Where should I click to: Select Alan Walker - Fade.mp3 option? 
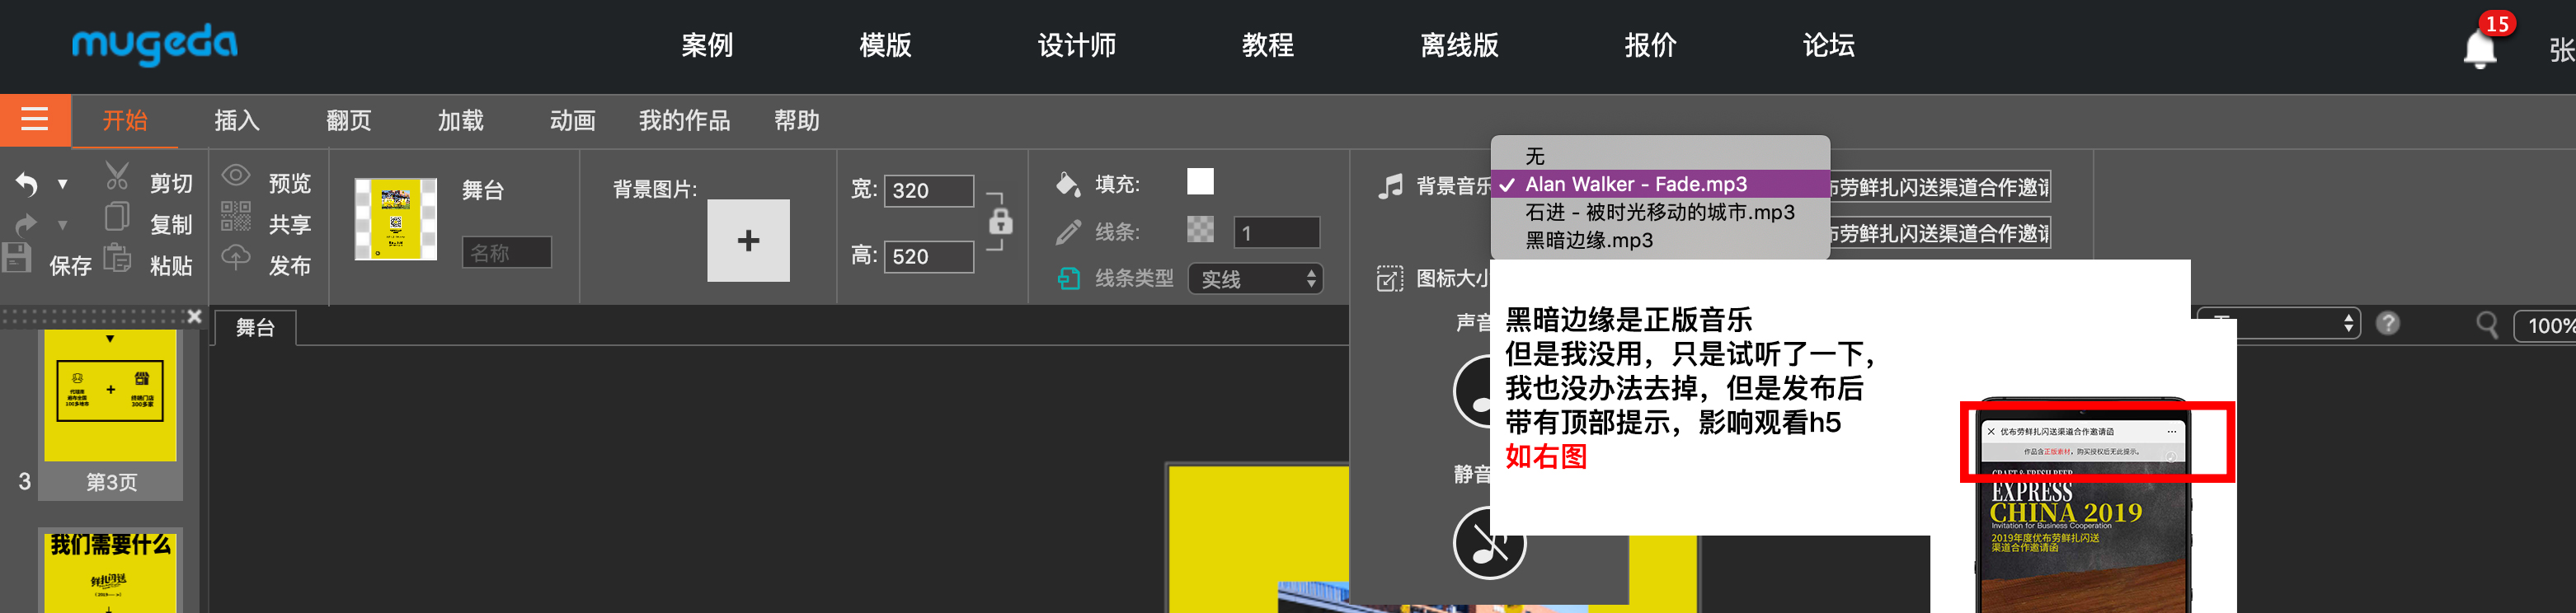1660,184
